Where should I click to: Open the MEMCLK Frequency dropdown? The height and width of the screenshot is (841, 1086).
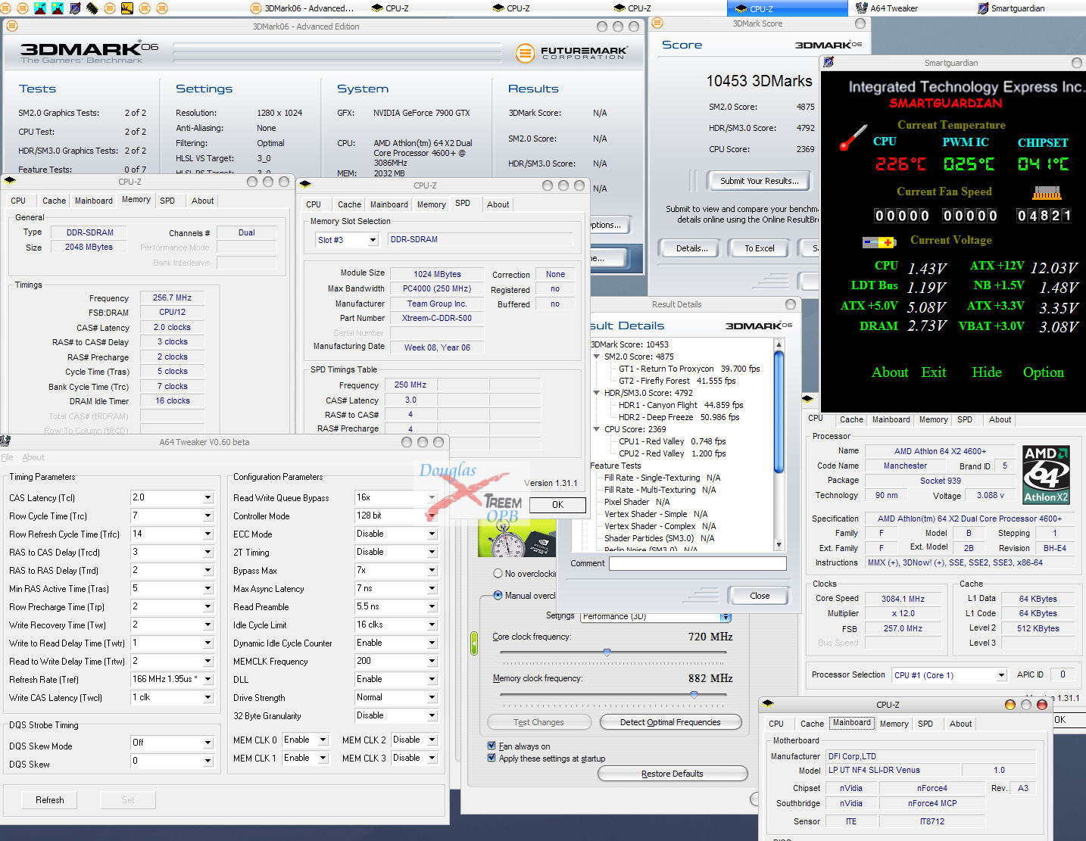[x=432, y=661]
